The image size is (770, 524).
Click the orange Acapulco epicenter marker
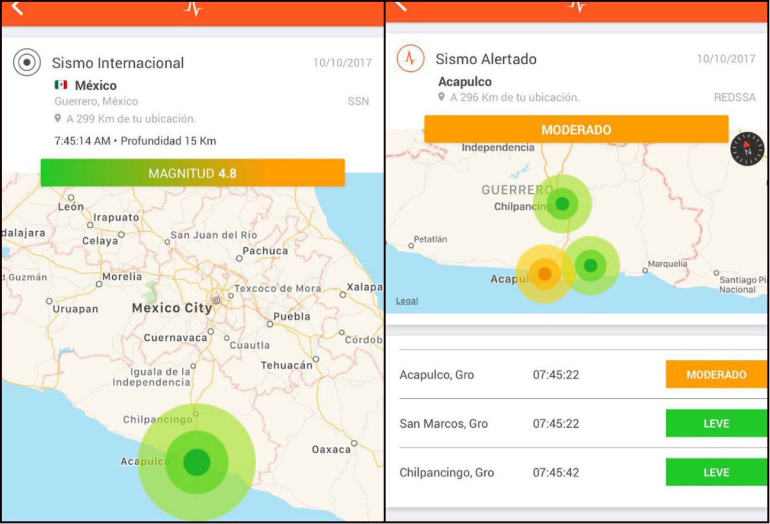(544, 274)
